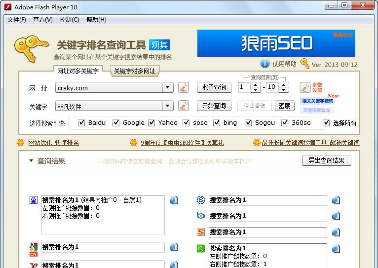Click the flower icon beside 最佳长尾关键词 link

click(257, 143)
